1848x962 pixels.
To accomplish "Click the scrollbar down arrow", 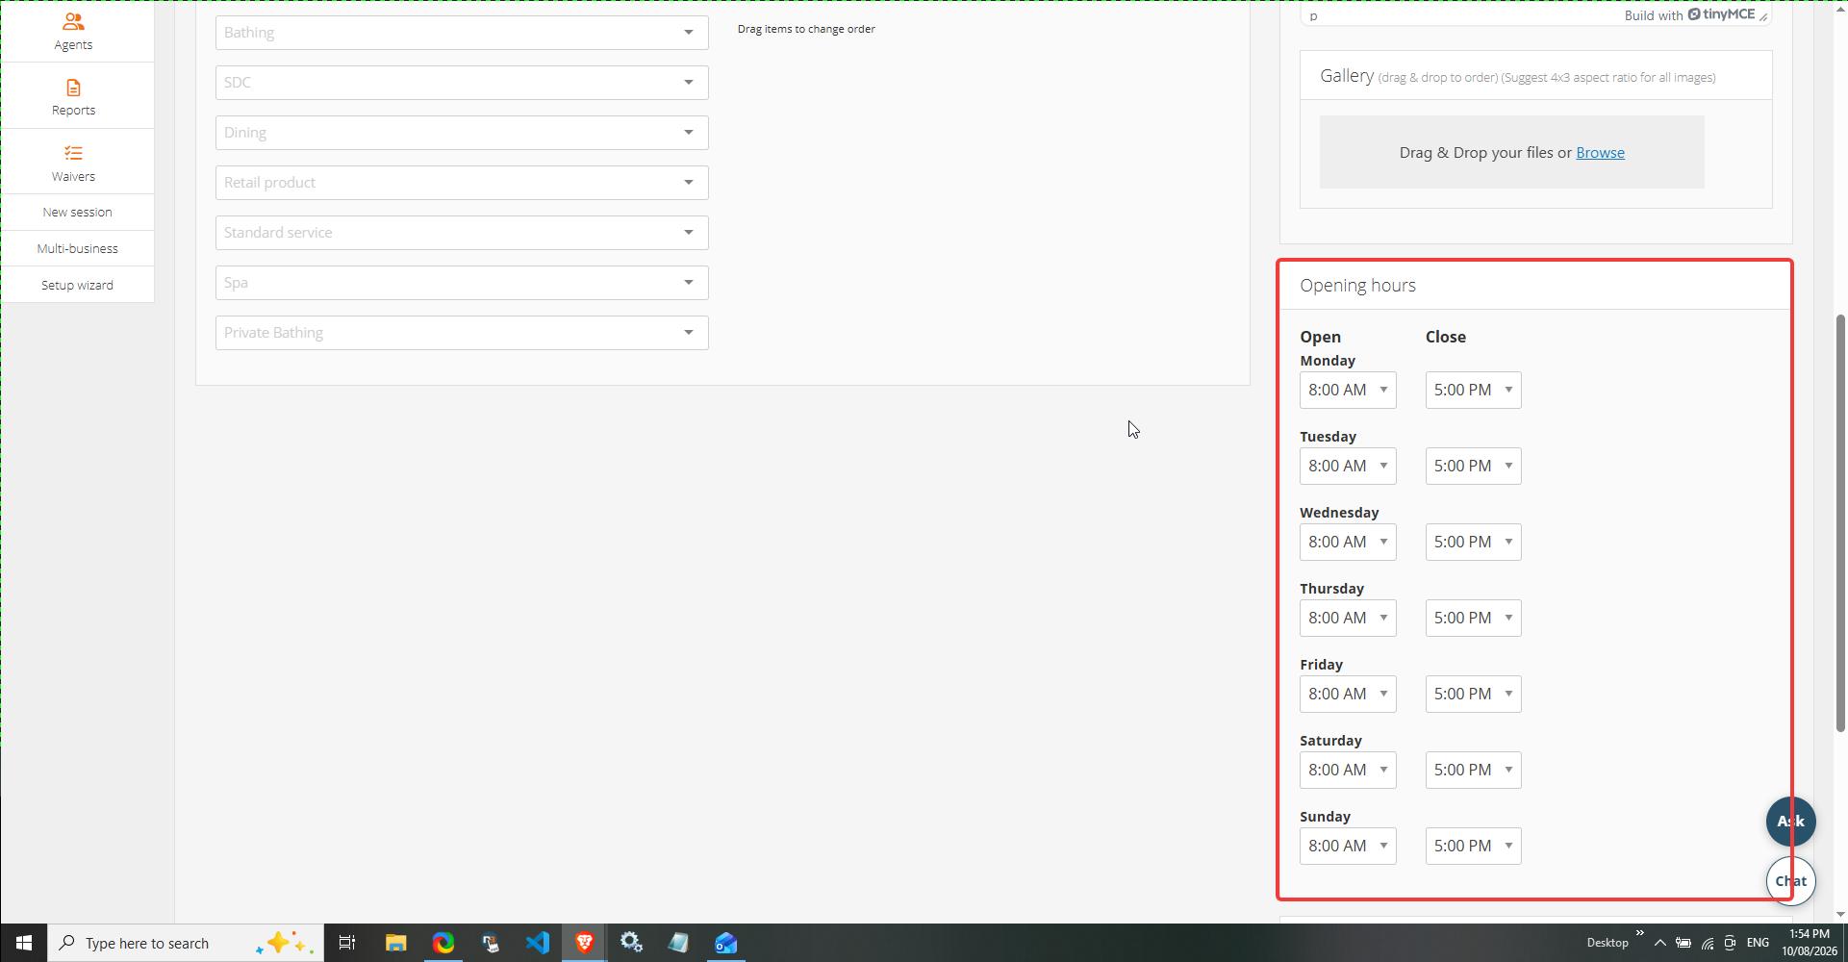I will [x=1840, y=915].
